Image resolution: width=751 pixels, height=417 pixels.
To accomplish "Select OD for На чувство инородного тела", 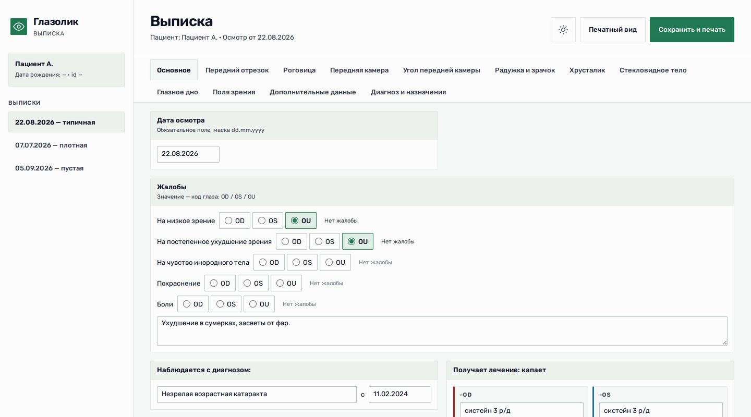I will click(x=269, y=262).
